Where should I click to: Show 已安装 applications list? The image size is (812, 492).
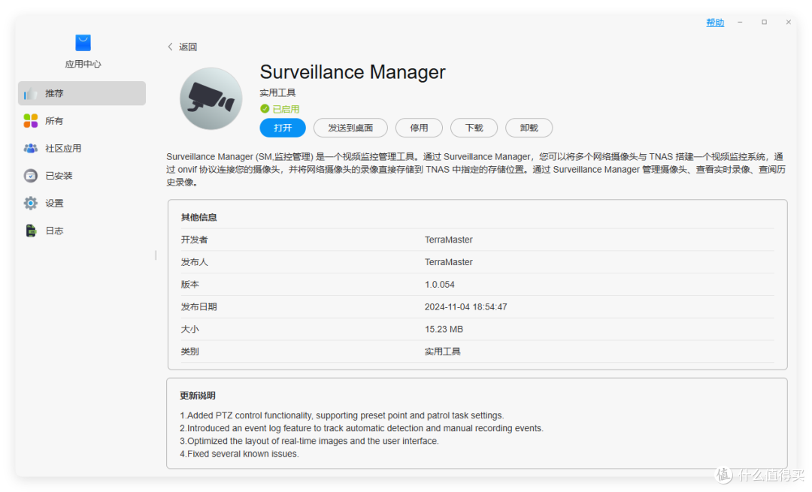[82, 176]
